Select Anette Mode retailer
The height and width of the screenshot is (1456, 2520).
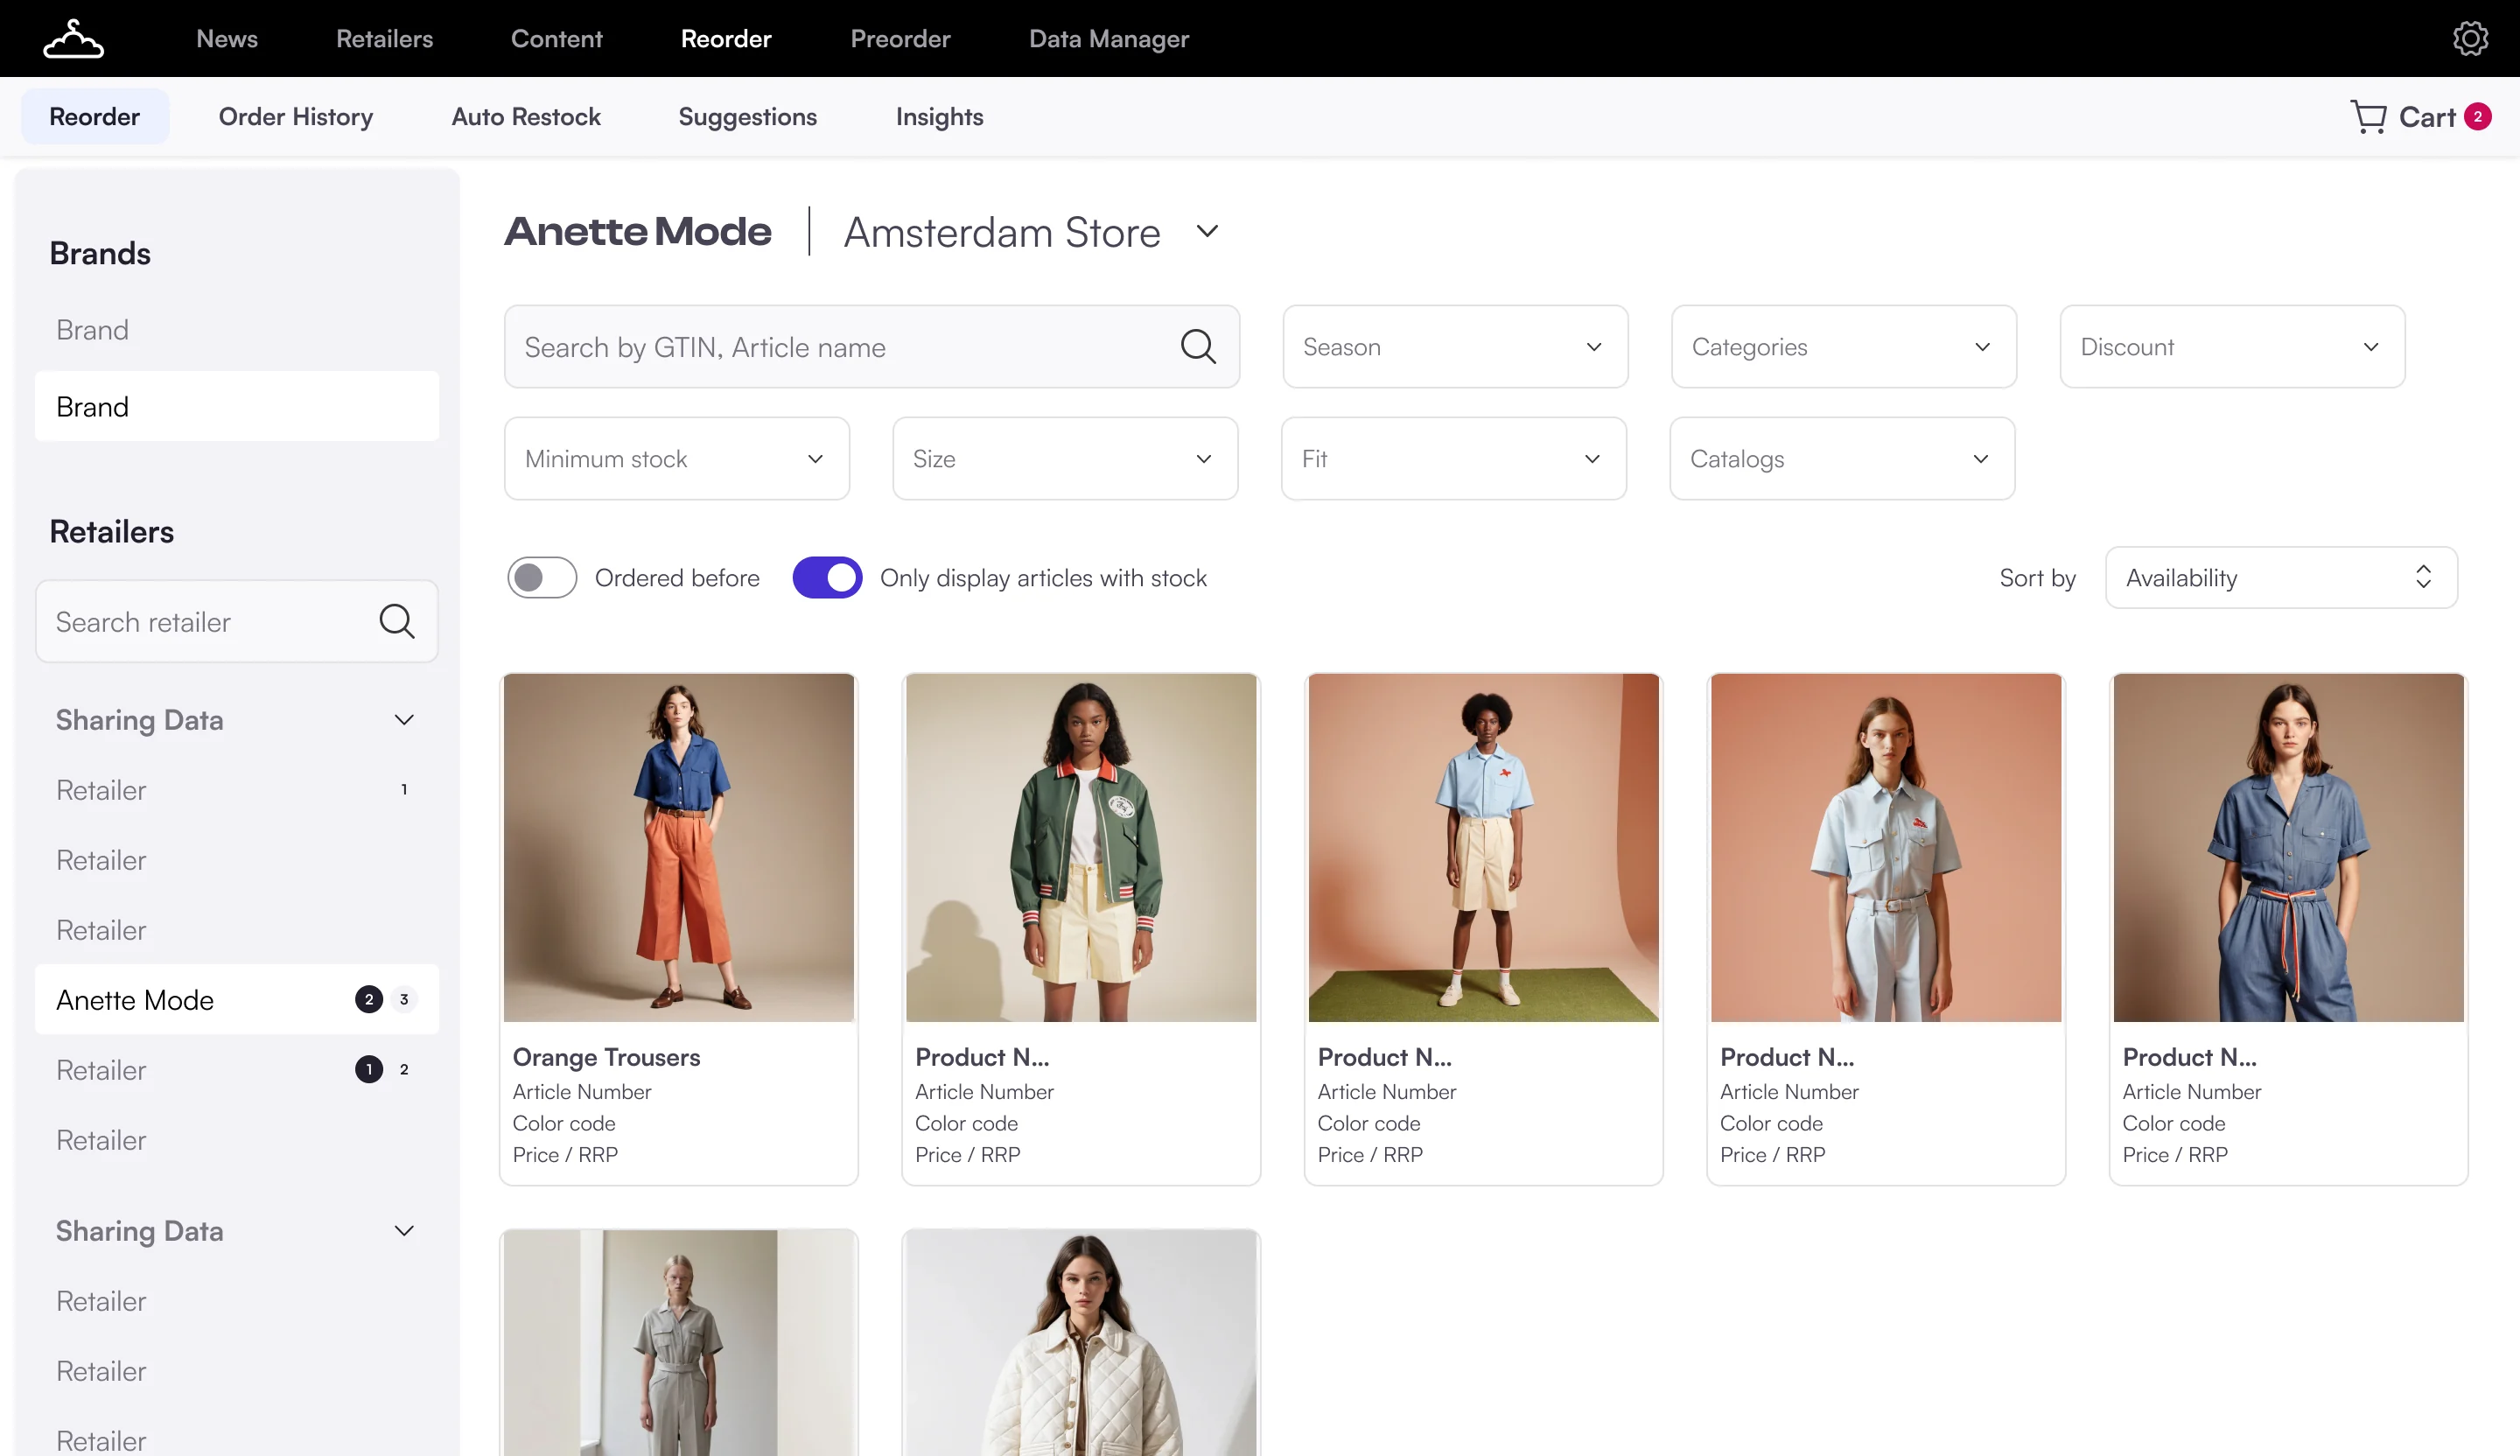coord(237,999)
